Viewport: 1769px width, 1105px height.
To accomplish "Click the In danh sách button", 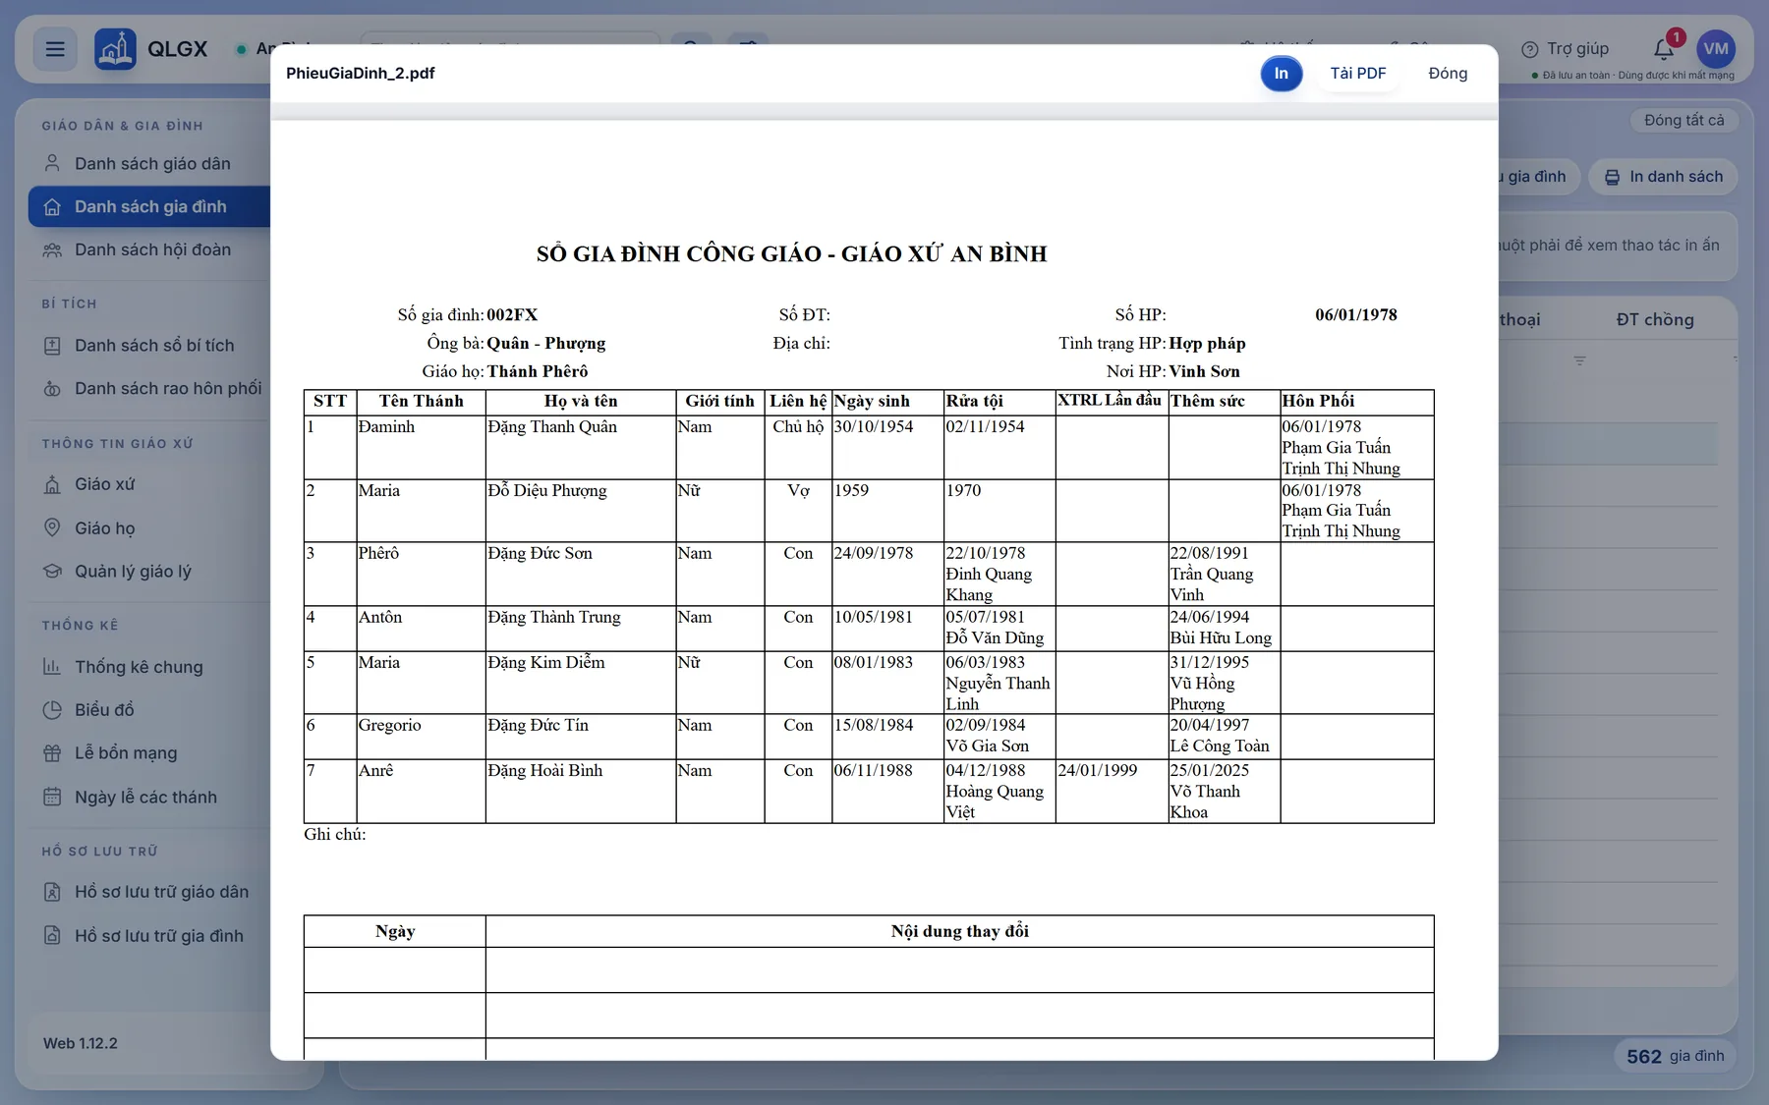I will click(x=1664, y=177).
